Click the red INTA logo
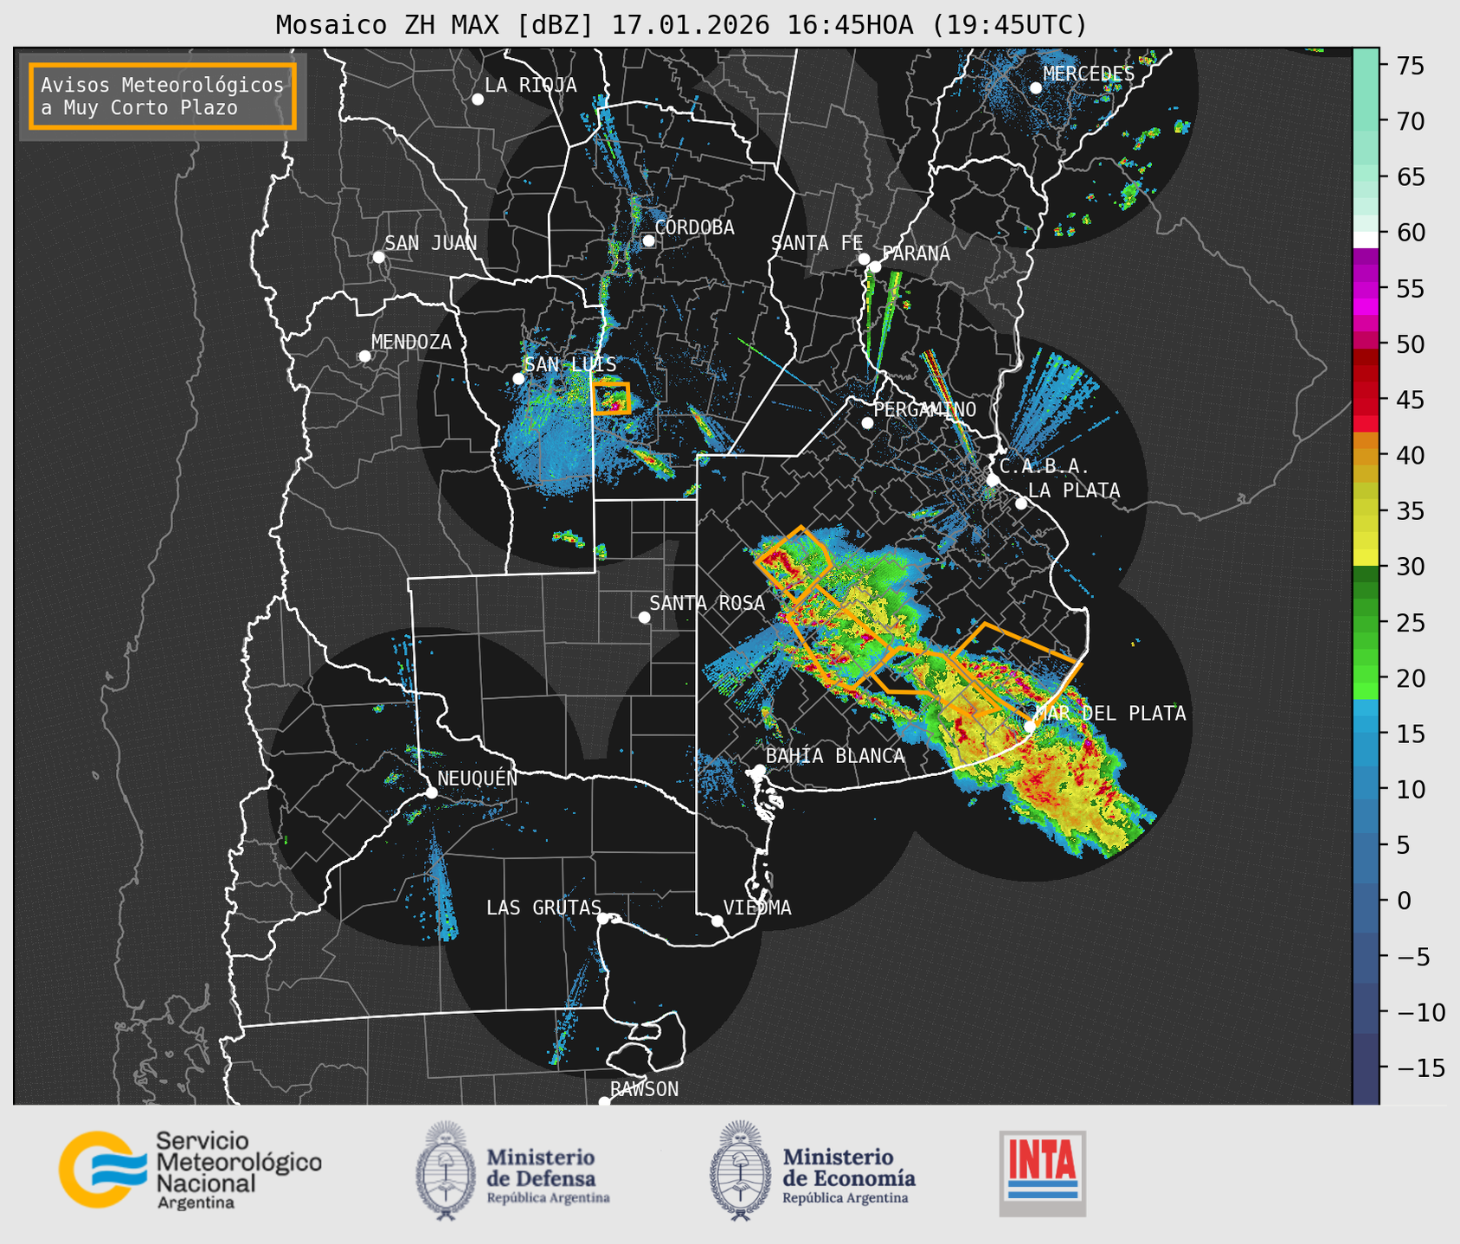This screenshot has height=1244, width=1460. click(1042, 1172)
